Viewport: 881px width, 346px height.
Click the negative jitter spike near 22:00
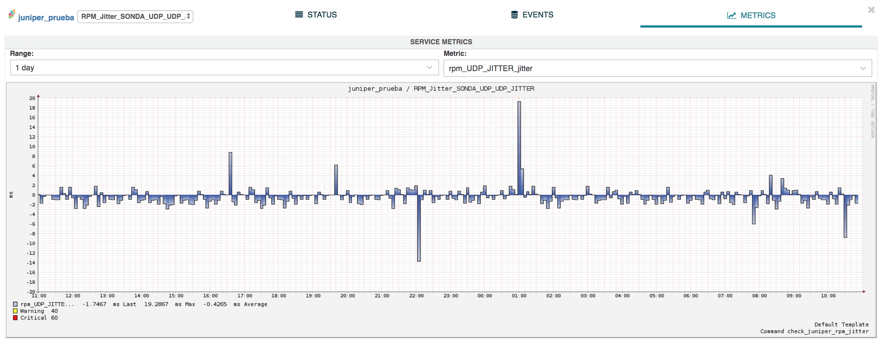coord(419,228)
